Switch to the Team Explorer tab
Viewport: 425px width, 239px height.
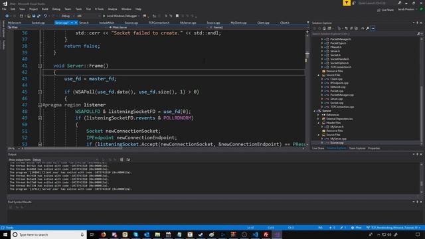point(357,148)
